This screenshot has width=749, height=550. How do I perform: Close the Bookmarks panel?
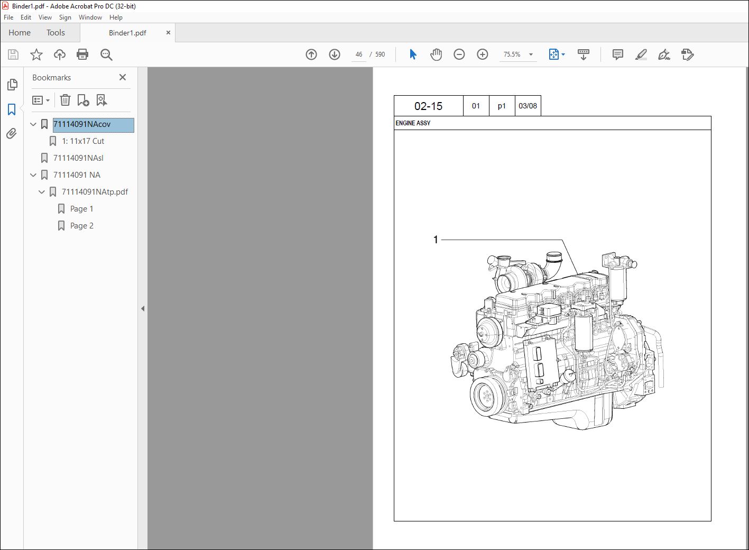[123, 77]
